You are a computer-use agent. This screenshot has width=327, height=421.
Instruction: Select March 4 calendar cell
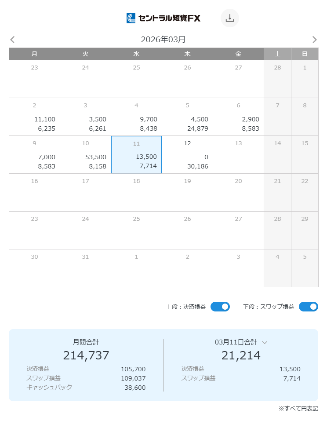click(136, 117)
